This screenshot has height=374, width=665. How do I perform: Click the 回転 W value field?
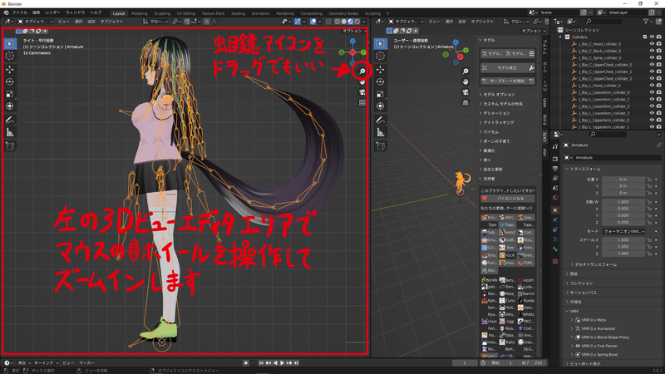click(x=623, y=202)
